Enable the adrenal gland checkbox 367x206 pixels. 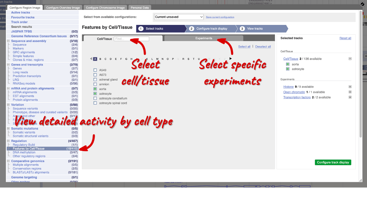pyautogui.click(x=95, y=79)
